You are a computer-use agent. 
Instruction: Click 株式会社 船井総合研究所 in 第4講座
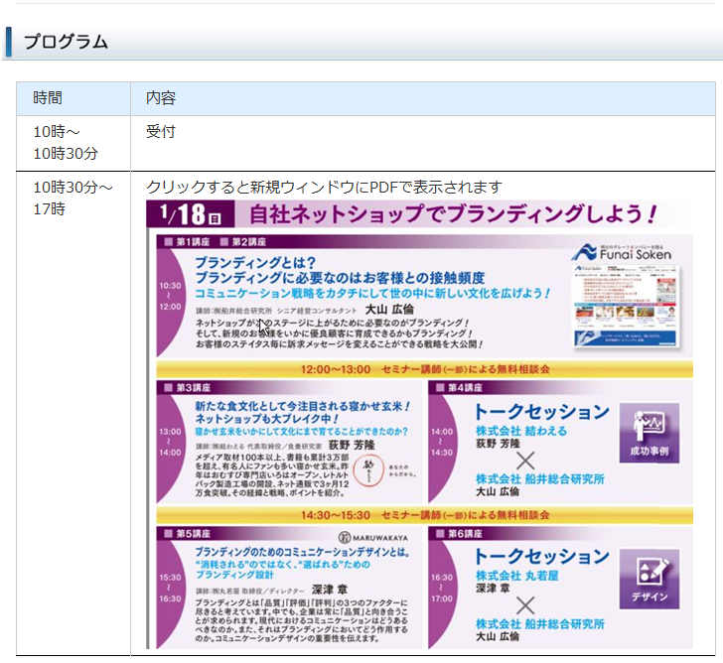[540, 479]
